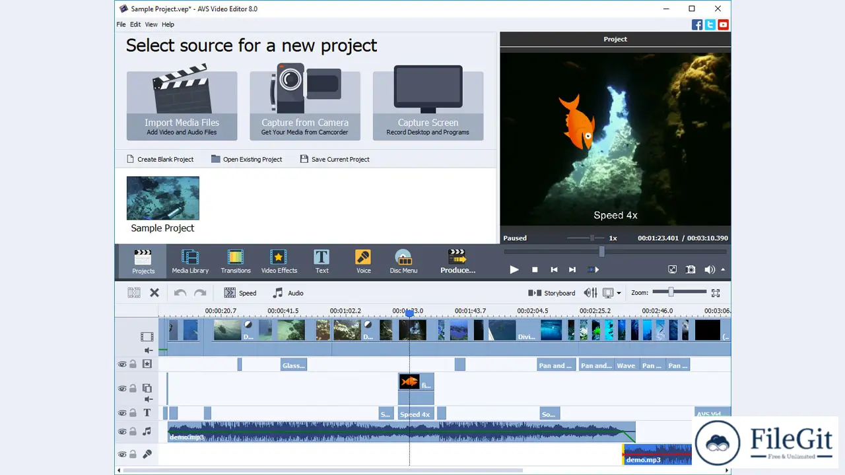Open the Twitter icon link
The image size is (845, 475).
tap(710, 24)
